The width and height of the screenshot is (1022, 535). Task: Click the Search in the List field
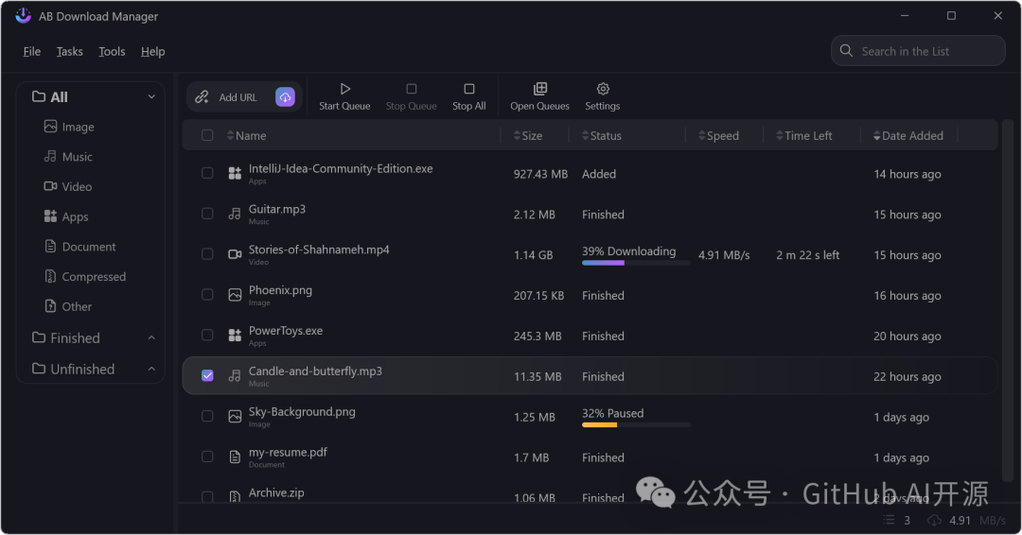click(x=918, y=51)
